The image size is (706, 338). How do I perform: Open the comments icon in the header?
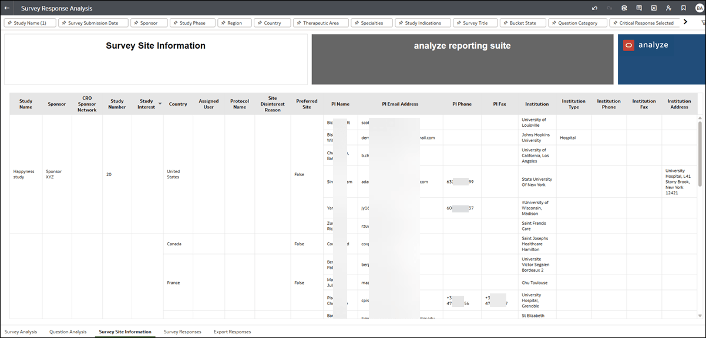click(639, 8)
